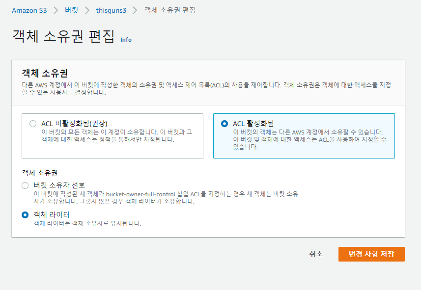
Task: Click the orange 변경 사항 저장 button
Action: 371,254
